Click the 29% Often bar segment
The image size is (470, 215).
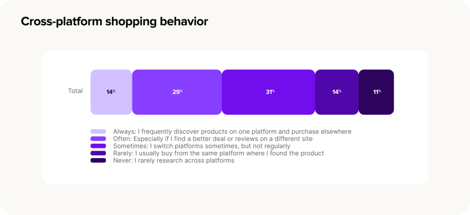(177, 92)
